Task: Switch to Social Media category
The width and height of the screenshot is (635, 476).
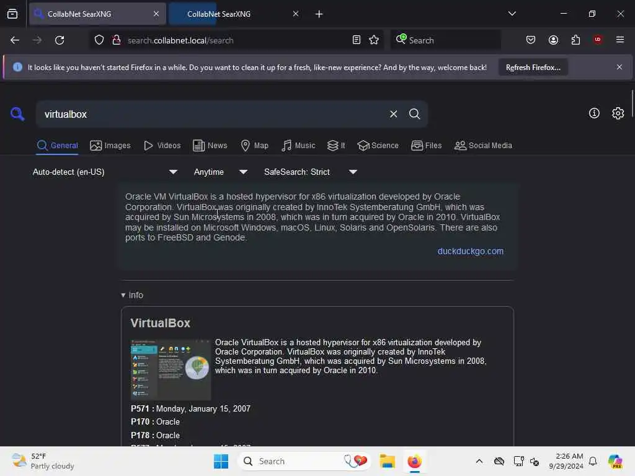Action: point(483,145)
